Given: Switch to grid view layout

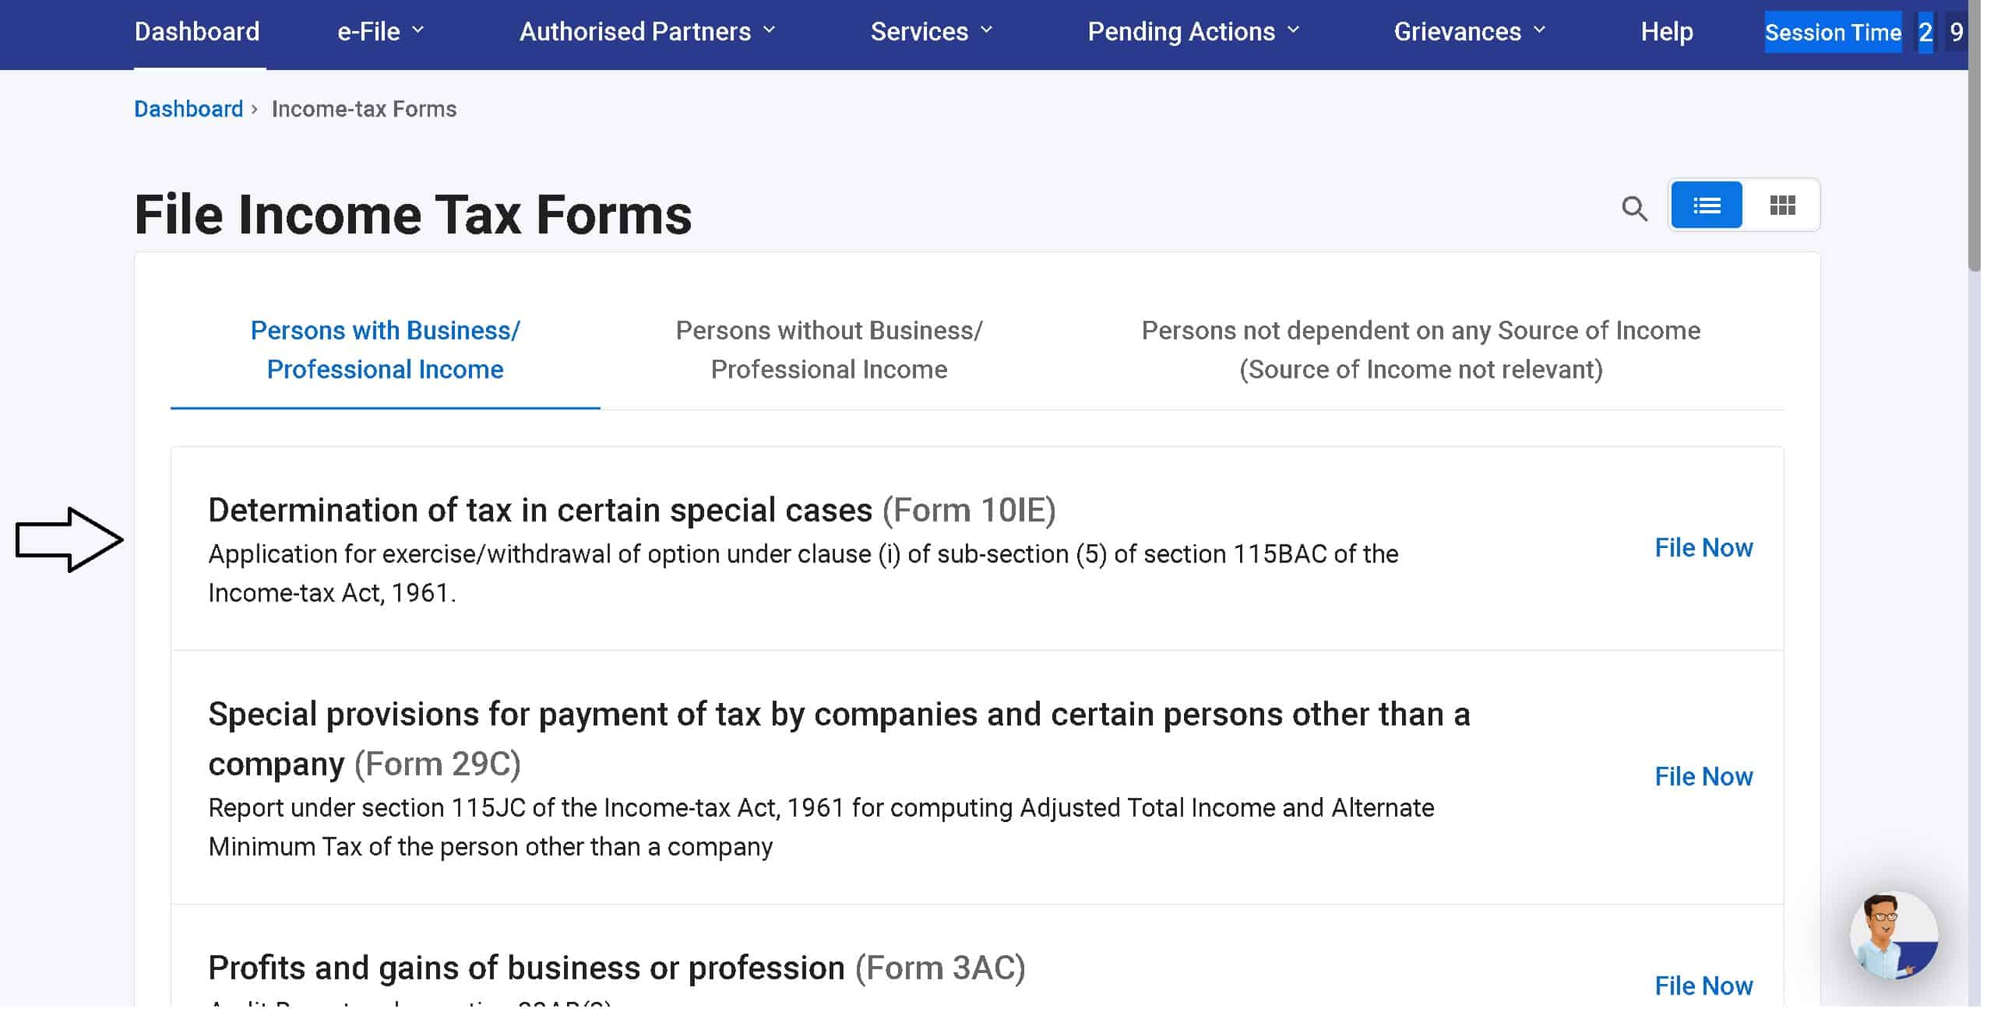Looking at the screenshot, I should click(1782, 204).
